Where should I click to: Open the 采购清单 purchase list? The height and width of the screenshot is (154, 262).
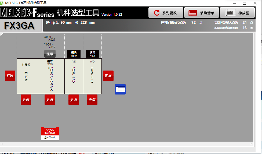coord(201,13)
